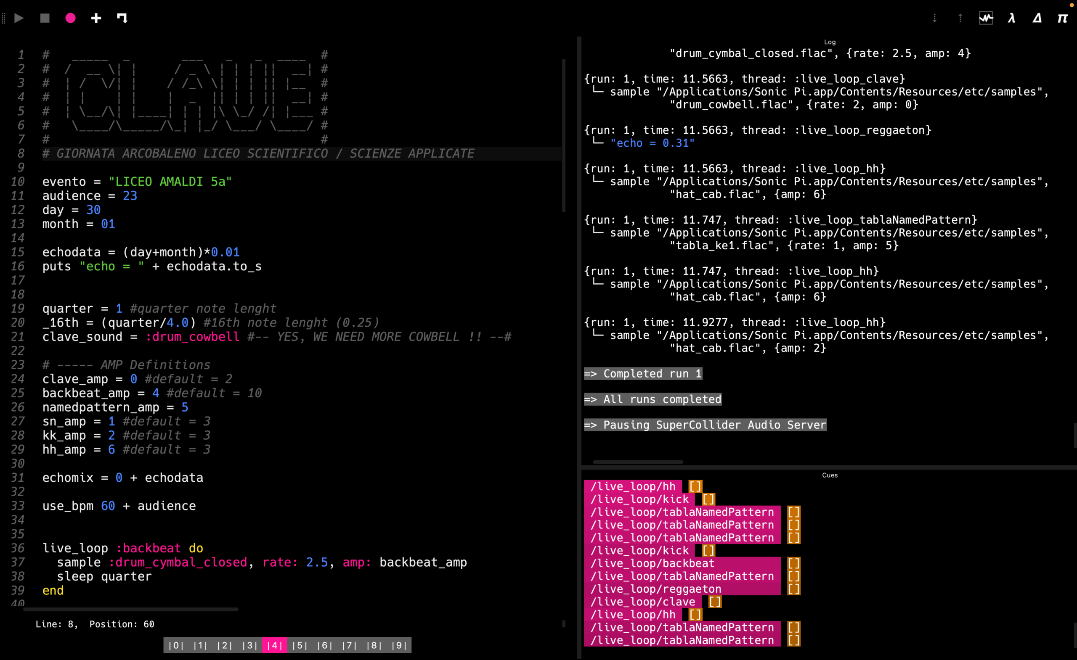1077x660 pixels.
Task: Stop all running jobs
Action: pos(44,18)
